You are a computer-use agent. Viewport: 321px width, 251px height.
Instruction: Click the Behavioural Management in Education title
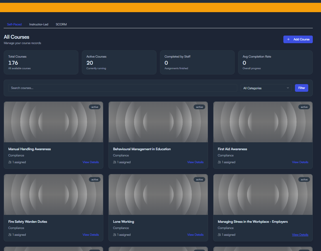tap(142, 149)
